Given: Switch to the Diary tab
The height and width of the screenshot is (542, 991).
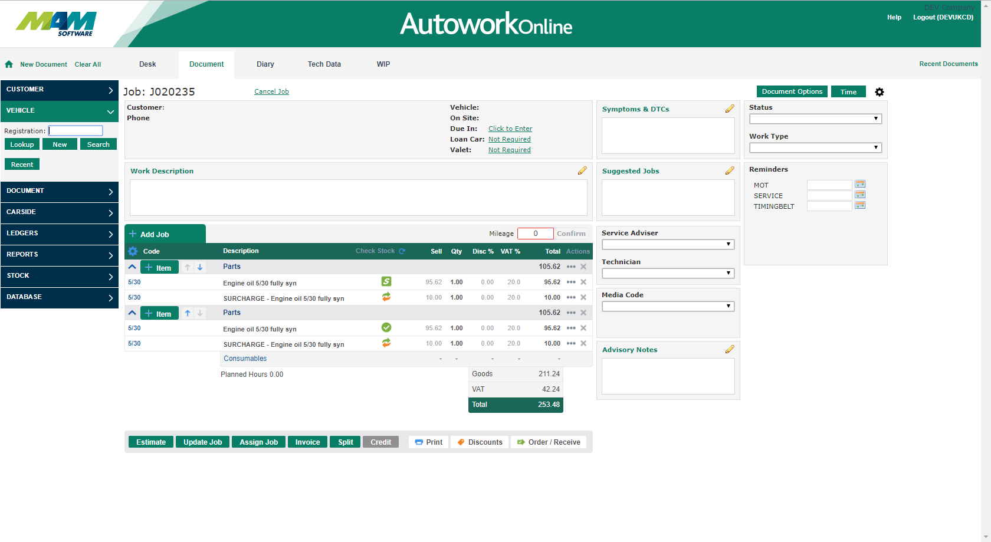Looking at the screenshot, I should [x=265, y=64].
